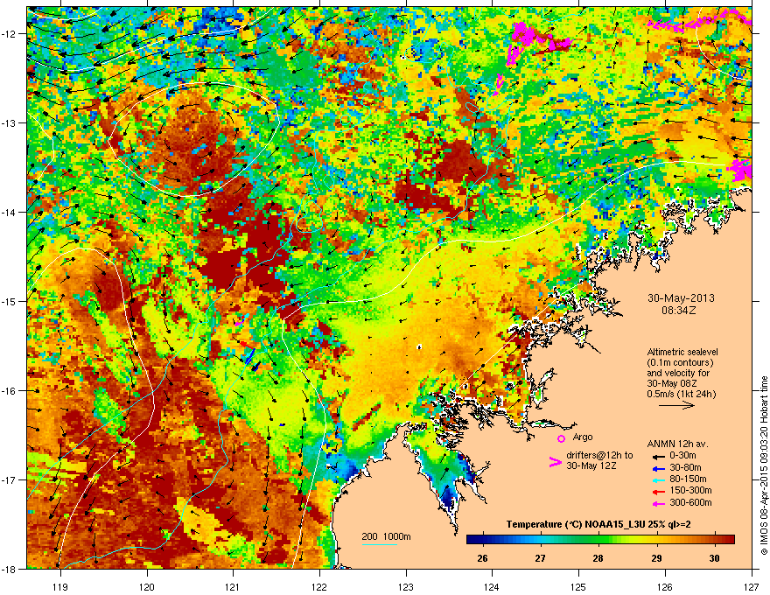Viewport: 770px width, 595px height.
Task: Click the colorbar tick label '28'
Action: 598,558
